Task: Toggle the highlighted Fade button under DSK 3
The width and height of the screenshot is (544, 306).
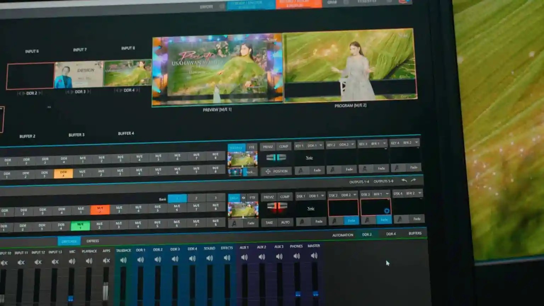Action: click(x=384, y=220)
